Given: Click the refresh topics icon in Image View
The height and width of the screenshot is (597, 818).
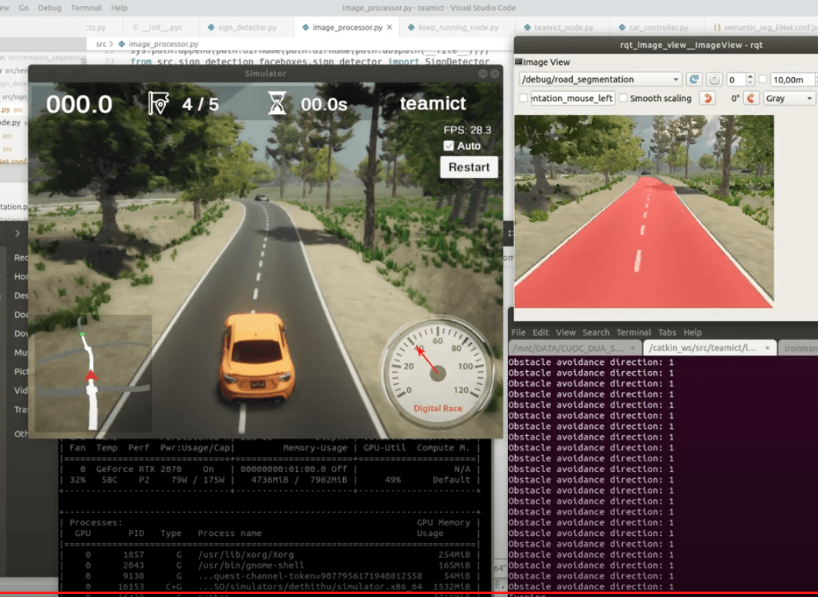Looking at the screenshot, I should click(x=694, y=79).
